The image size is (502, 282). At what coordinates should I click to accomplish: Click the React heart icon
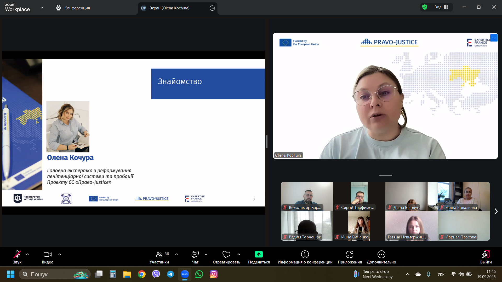226,255
